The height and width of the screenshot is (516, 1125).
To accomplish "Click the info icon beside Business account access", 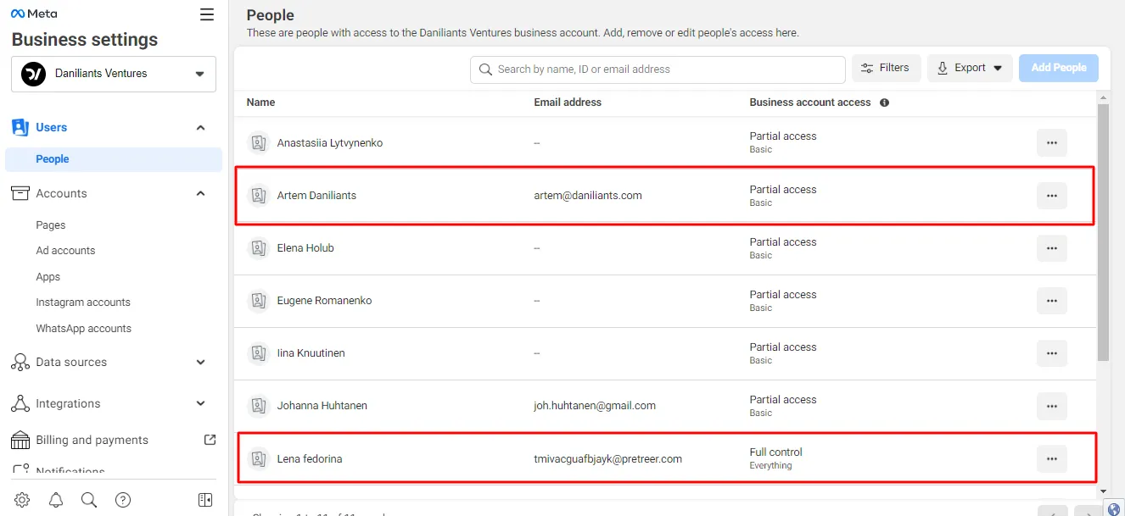I will (x=885, y=103).
